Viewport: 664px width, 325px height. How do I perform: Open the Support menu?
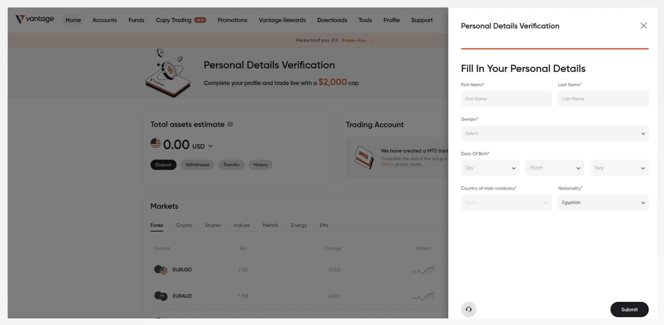(x=422, y=20)
